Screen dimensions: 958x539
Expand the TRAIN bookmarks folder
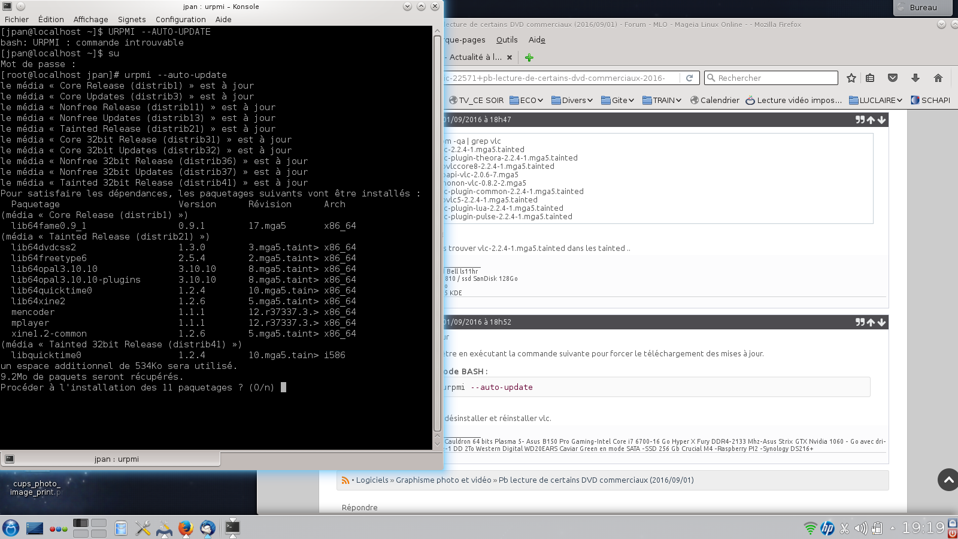coord(662,100)
